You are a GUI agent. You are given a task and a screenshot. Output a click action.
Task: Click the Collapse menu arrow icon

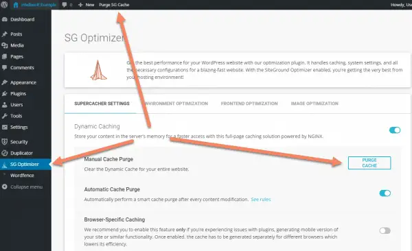5,187
